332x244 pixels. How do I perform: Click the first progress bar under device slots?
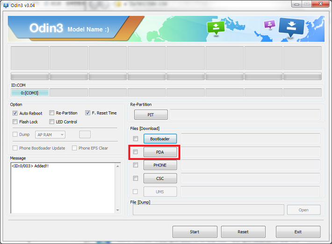tap(29, 76)
